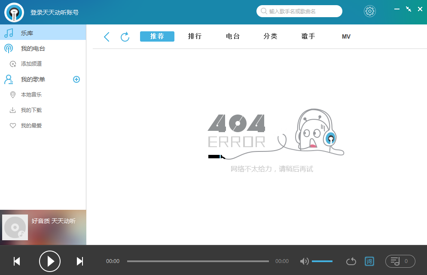Image resolution: width=427 pixels, height=275 pixels.
Task: Open settings via the gear icon
Action: [x=369, y=11]
